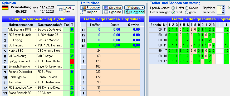
Task: Click the Eintracht Frankfurt cell
Action: [x=21, y=67]
